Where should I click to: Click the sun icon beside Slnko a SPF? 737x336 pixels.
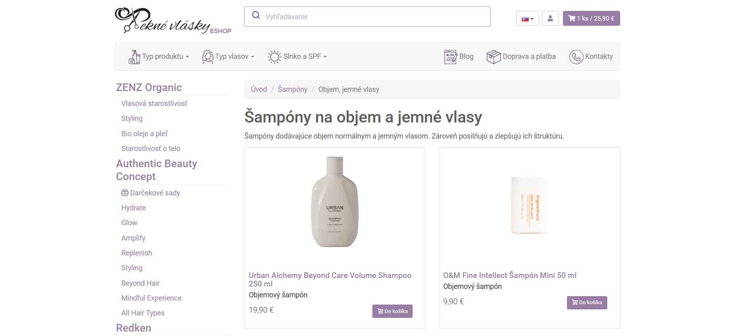pyautogui.click(x=274, y=56)
